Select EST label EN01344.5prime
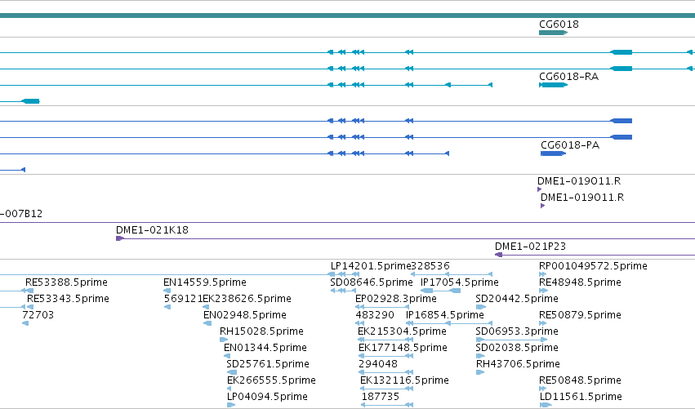Viewport: 695px width, 409px height. click(x=265, y=348)
